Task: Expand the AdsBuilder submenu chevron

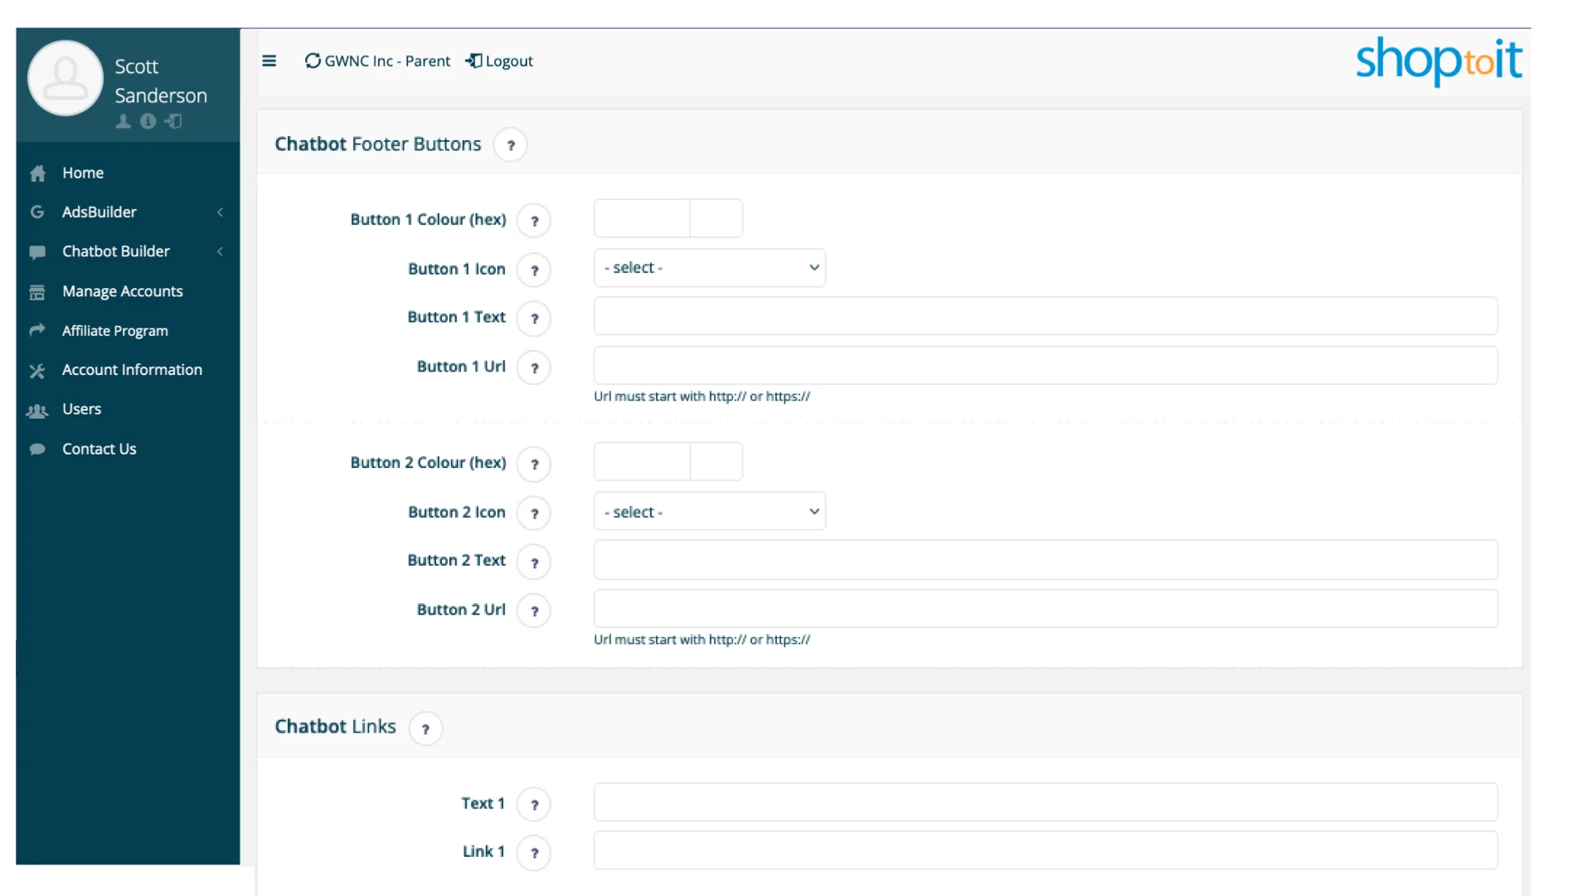Action: coord(220,212)
